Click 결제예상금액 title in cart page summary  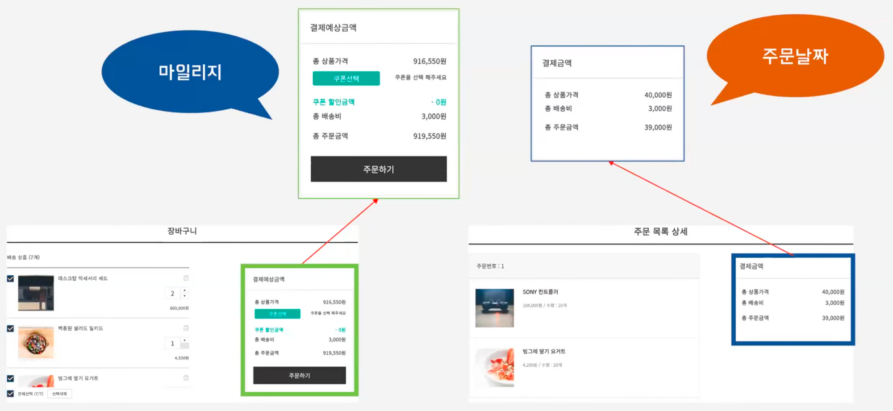tap(268, 279)
